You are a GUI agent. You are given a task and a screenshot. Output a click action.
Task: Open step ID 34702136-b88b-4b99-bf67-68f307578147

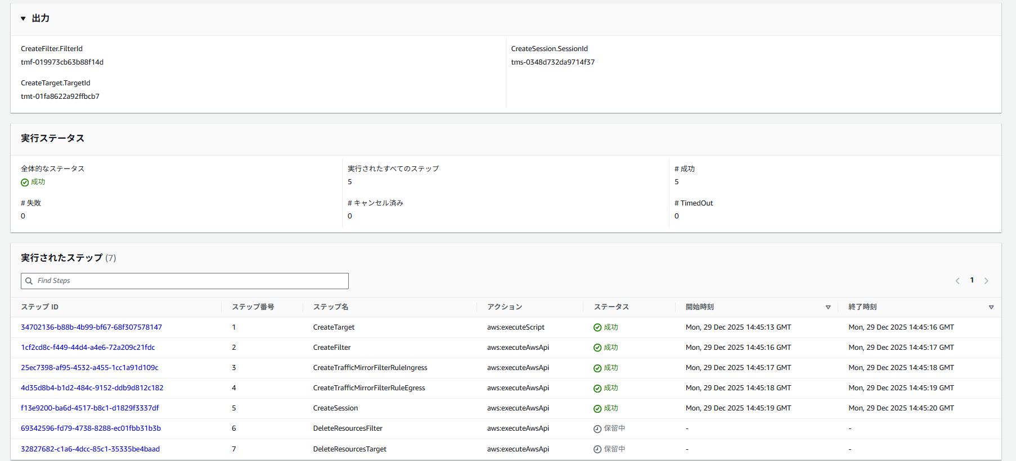pyautogui.click(x=91, y=327)
